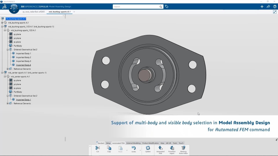Click the tag icon beside search

[167, 7]
